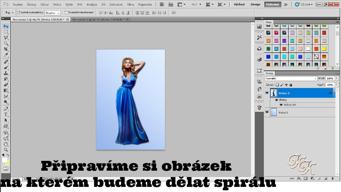Viewport: 341px width, 192px height.
Task: Toggle visibility of Vržený stín effect
Action: [x=281, y=105]
